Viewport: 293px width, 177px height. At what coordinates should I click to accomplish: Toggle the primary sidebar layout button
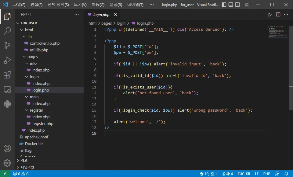224,5
